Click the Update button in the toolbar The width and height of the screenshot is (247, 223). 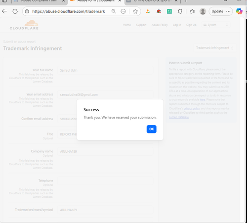point(217,11)
